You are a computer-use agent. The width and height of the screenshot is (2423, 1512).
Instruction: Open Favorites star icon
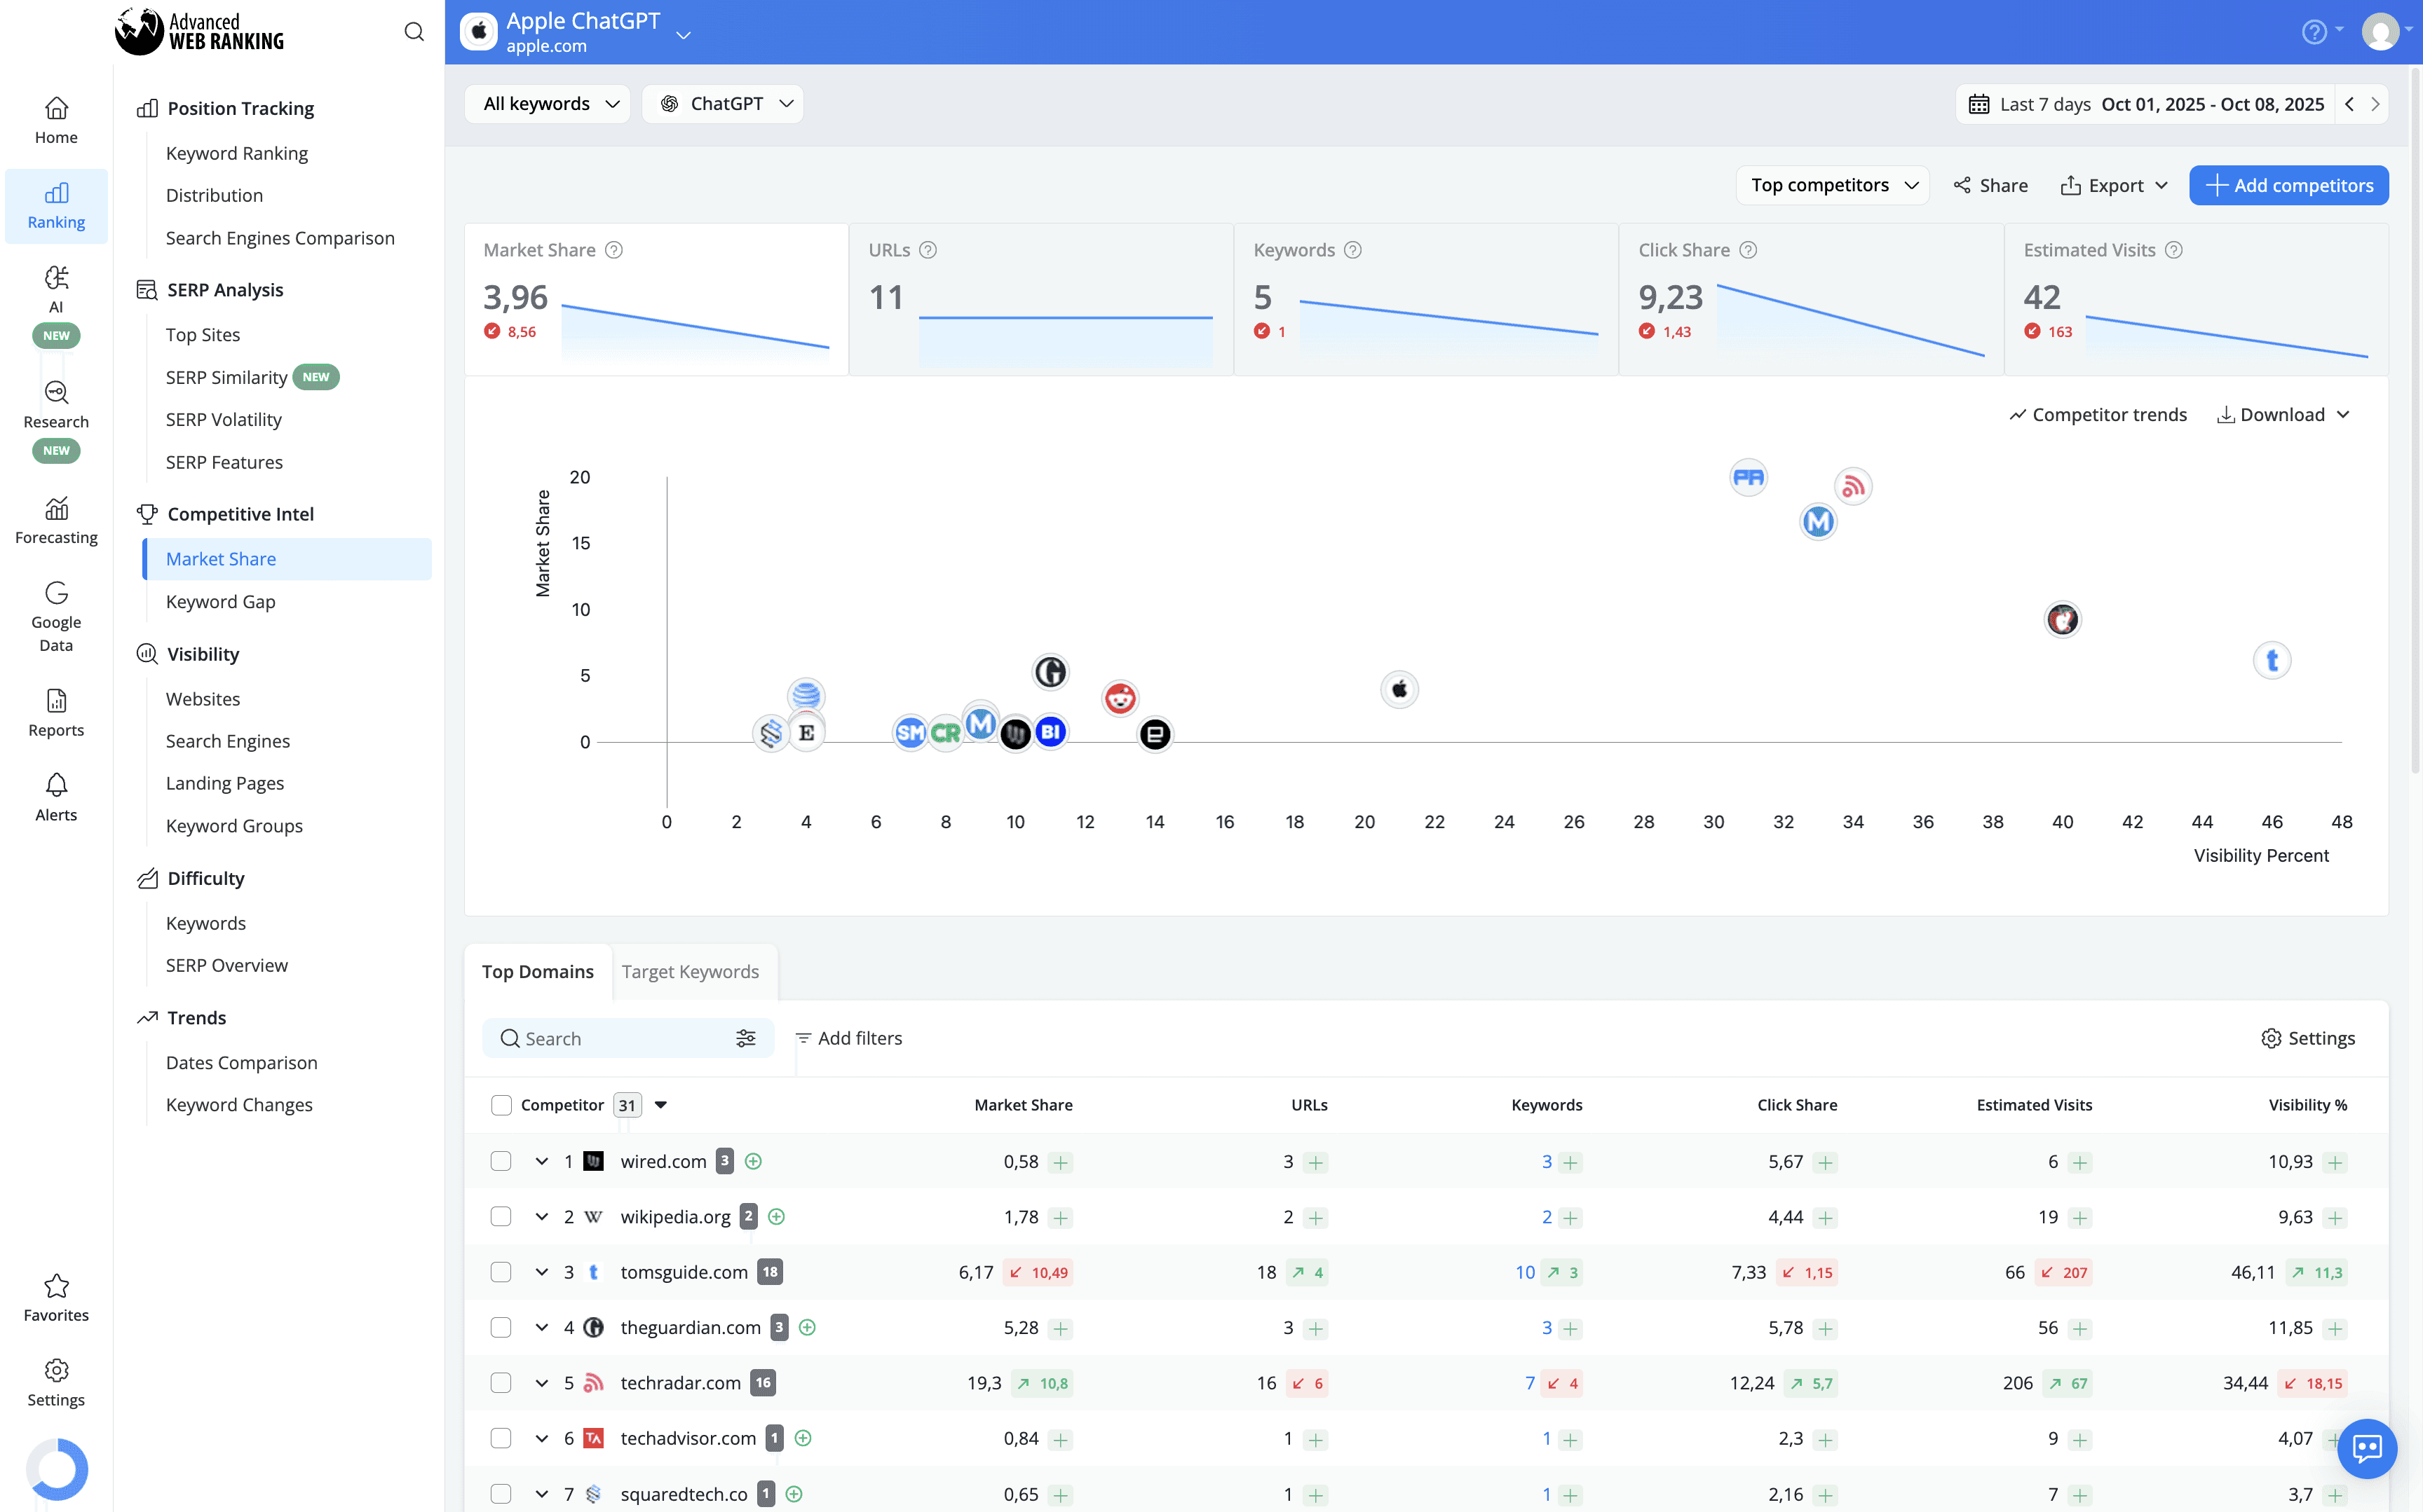[x=56, y=1285]
